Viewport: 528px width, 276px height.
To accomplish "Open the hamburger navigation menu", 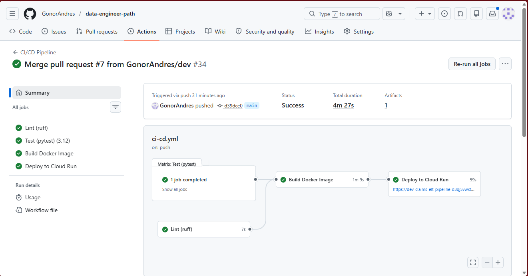I will pyautogui.click(x=12, y=14).
